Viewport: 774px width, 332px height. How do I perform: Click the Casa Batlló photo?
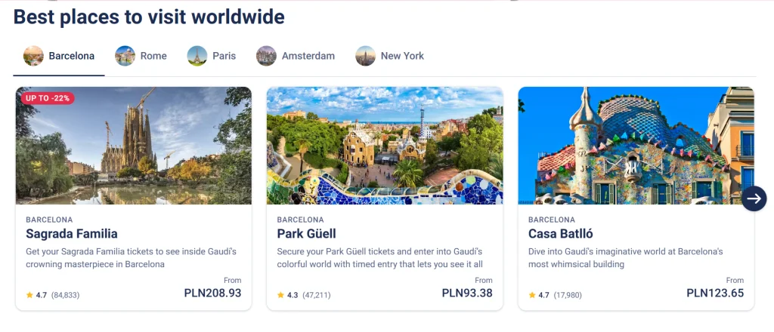[636, 146]
